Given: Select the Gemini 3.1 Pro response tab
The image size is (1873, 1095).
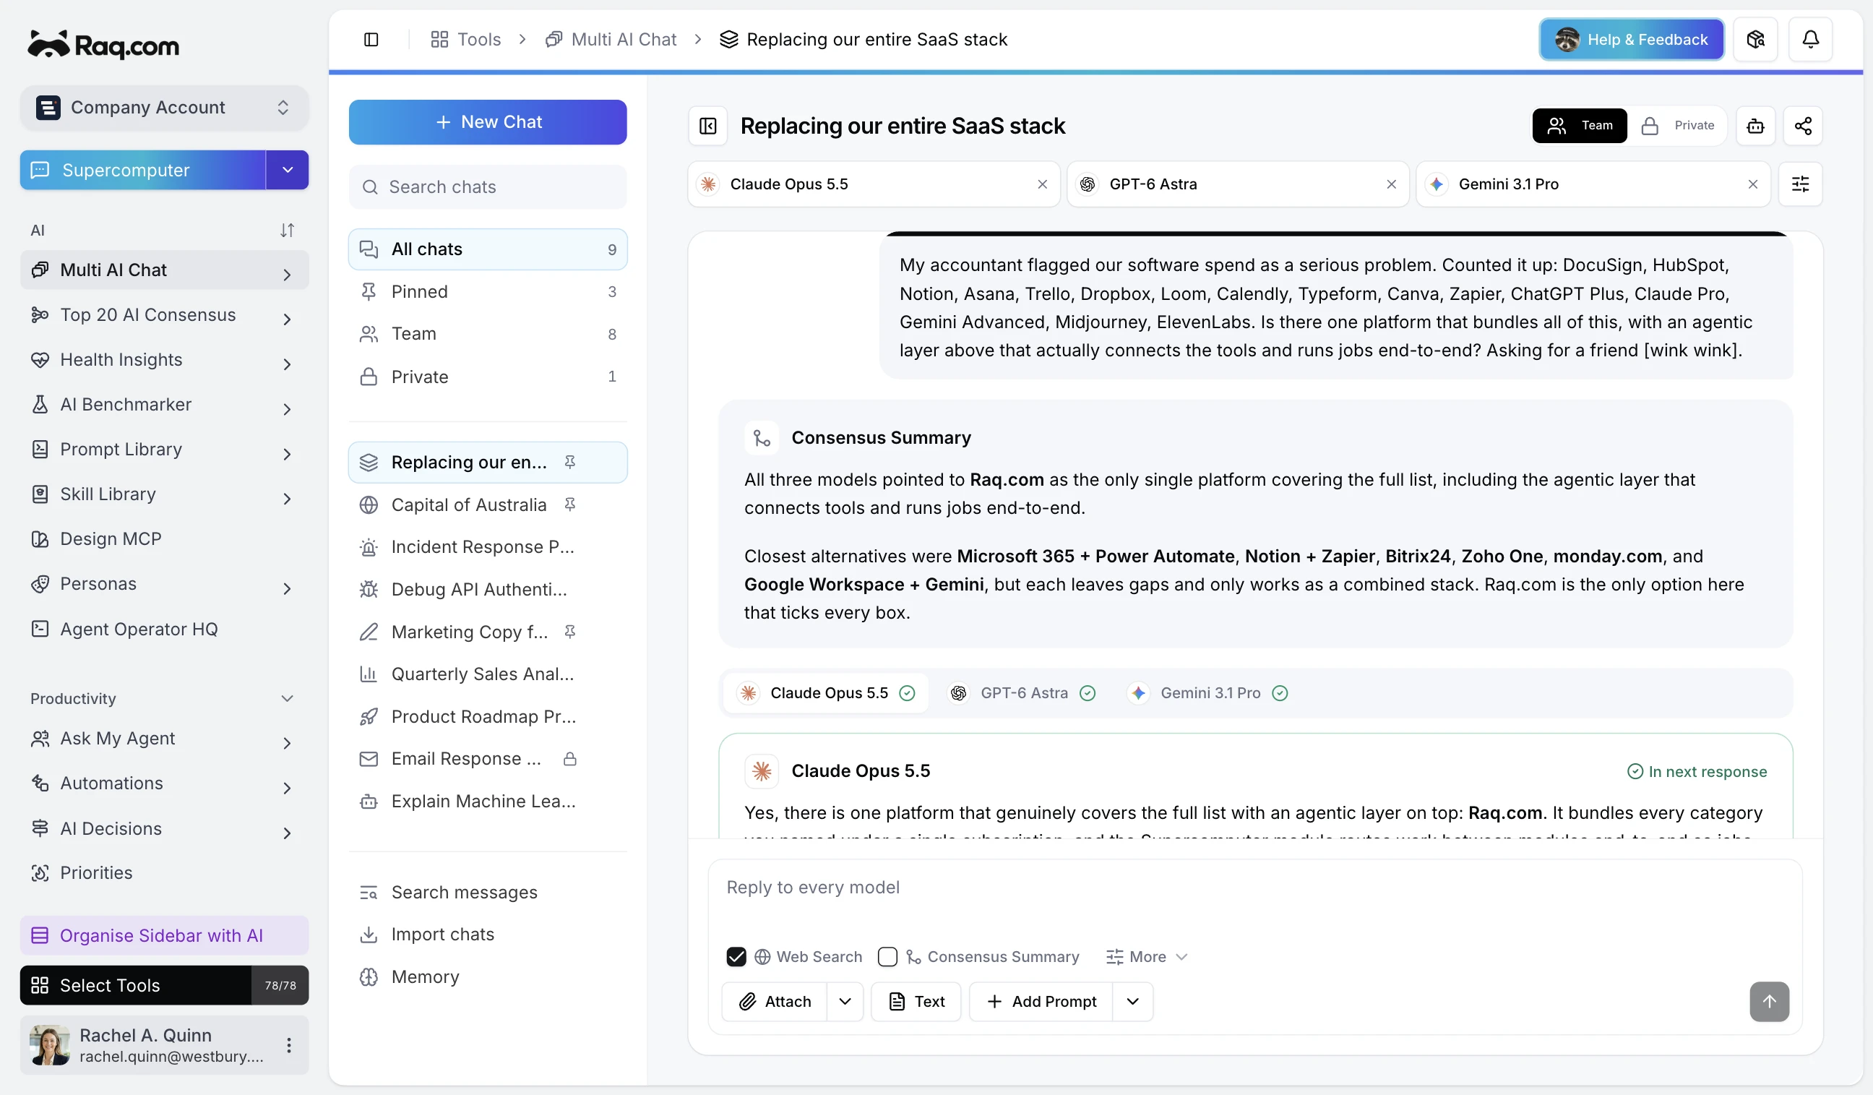Looking at the screenshot, I should pos(1207,693).
